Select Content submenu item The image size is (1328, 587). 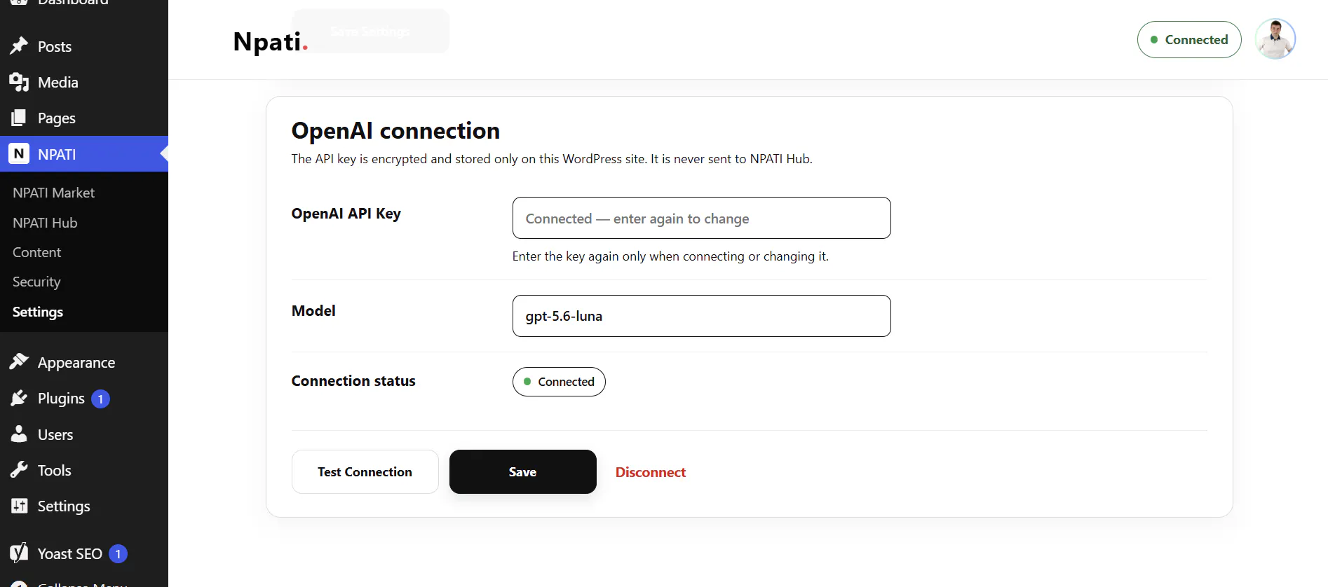coord(36,252)
